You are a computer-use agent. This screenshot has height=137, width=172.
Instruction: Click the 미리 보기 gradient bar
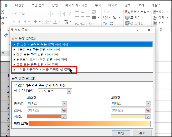[x=90, y=124]
